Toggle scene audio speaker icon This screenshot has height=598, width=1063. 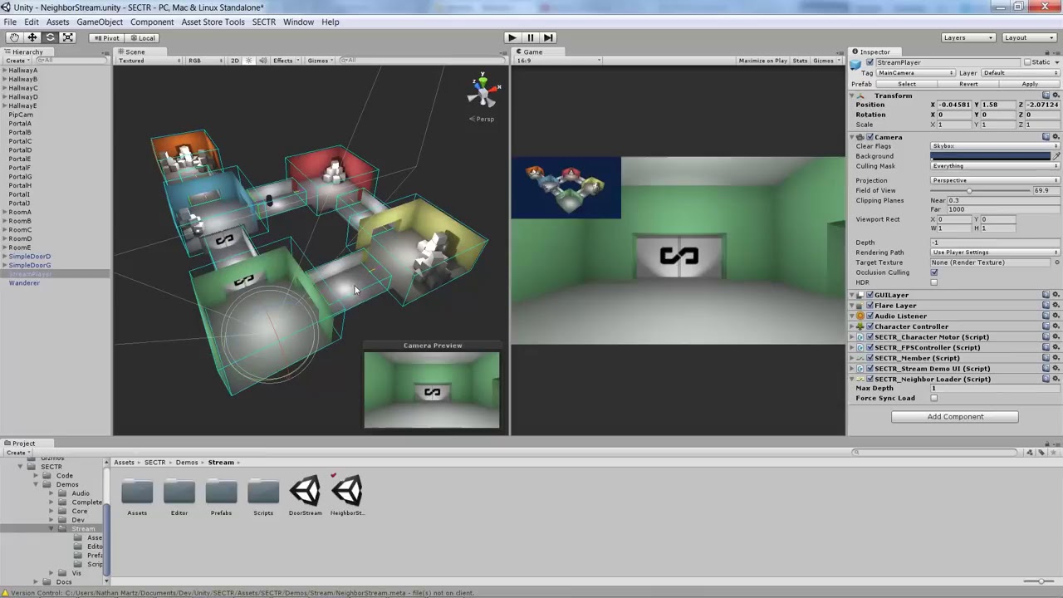click(262, 61)
